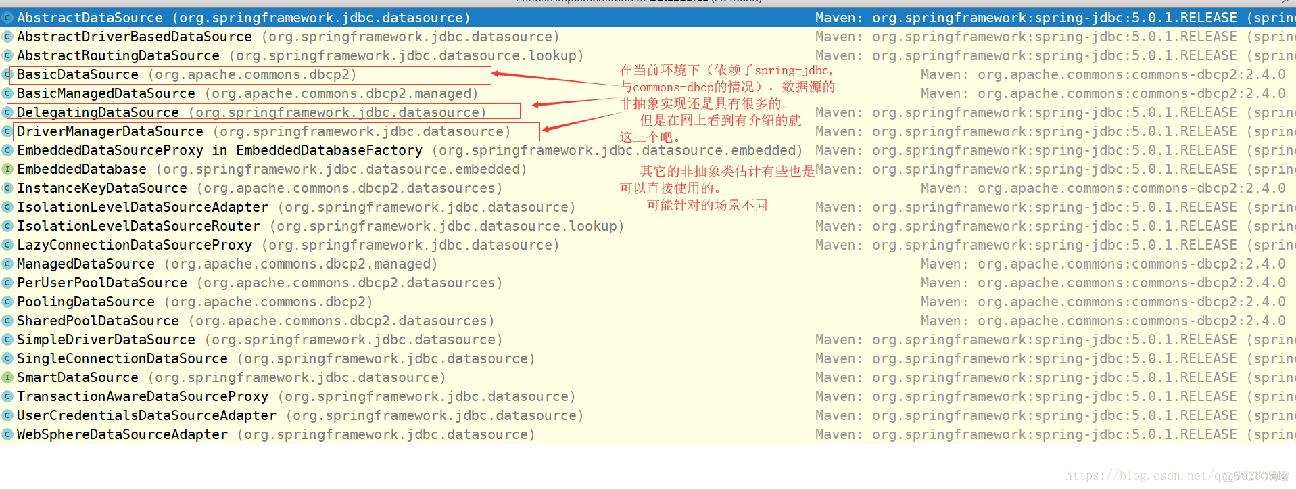1296x489 pixels.
Task: Pick BasicManagedDataSource implementation
Action: coord(648,93)
